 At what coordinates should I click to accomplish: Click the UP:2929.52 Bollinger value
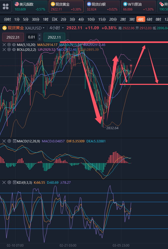47,50
